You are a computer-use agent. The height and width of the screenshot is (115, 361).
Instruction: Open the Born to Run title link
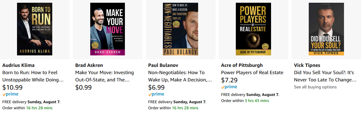click(x=33, y=76)
